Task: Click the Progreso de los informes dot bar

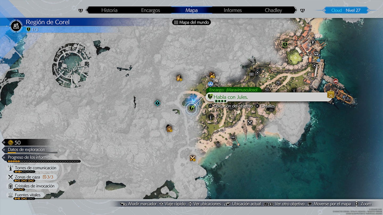Action: [44, 161]
